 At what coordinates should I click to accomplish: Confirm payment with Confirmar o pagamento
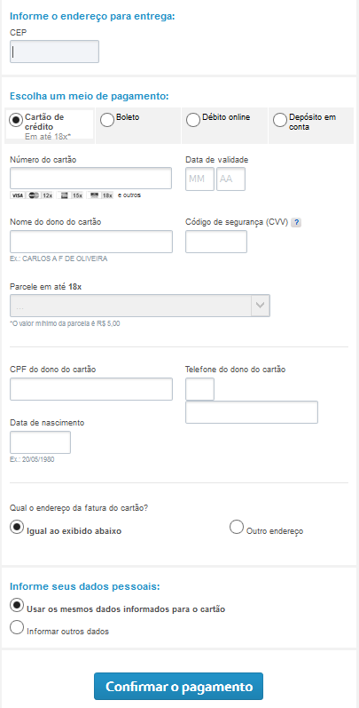tap(178, 687)
